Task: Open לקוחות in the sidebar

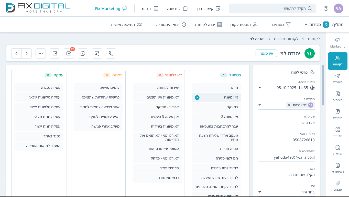Action: pos(338,61)
